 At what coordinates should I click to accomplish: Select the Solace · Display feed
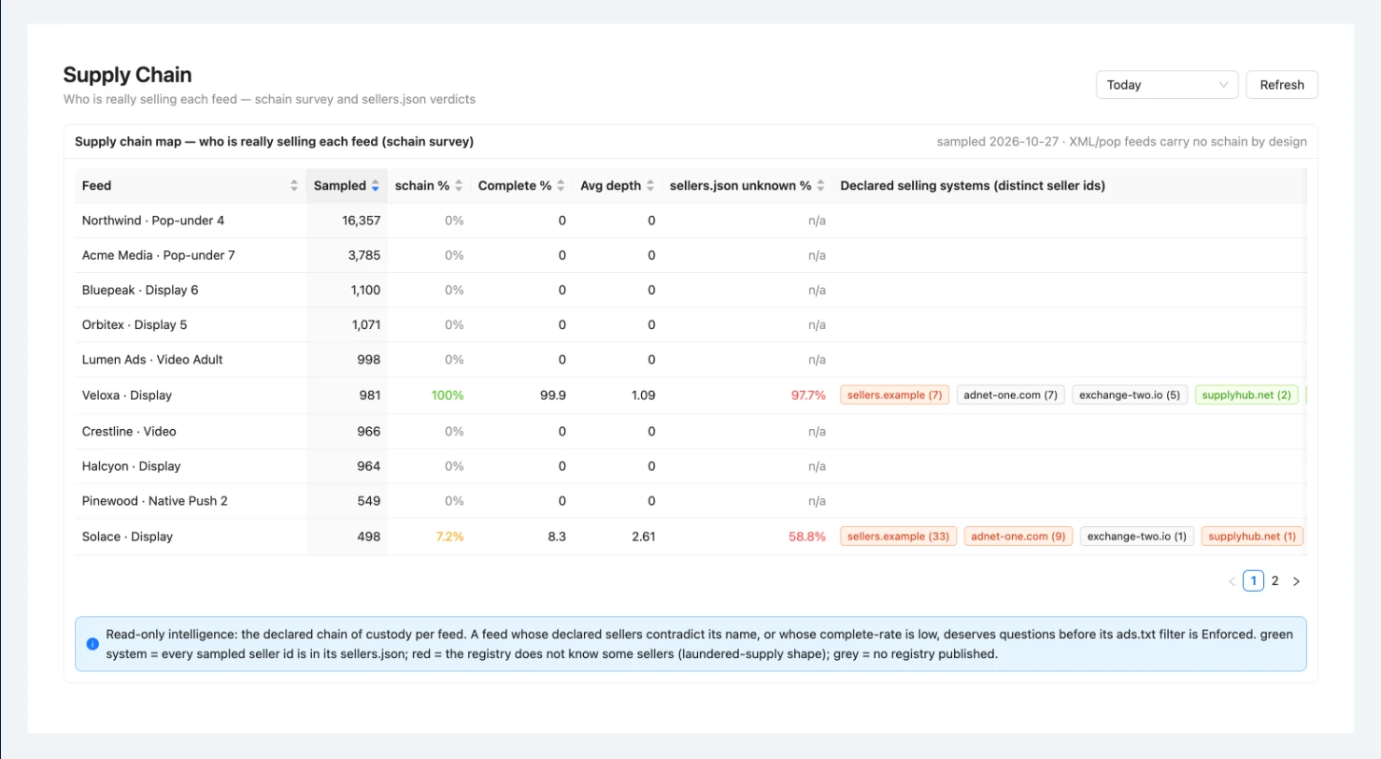(127, 537)
